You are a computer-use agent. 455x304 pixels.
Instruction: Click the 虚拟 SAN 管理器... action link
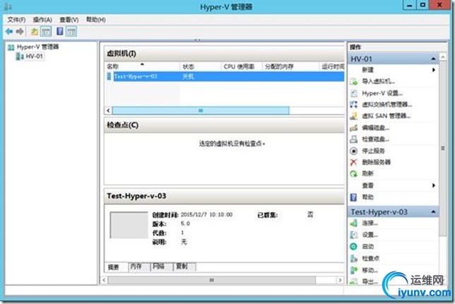coord(386,116)
